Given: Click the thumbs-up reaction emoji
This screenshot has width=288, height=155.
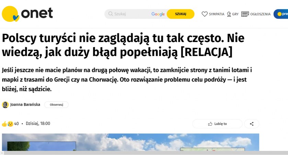Looking at the screenshot, I should point(4,124).
